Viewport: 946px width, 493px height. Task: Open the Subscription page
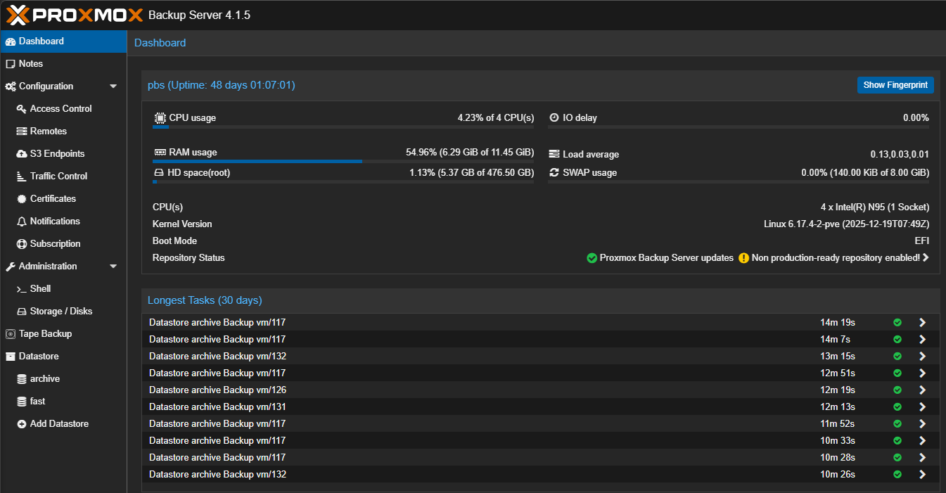[56, 244]
